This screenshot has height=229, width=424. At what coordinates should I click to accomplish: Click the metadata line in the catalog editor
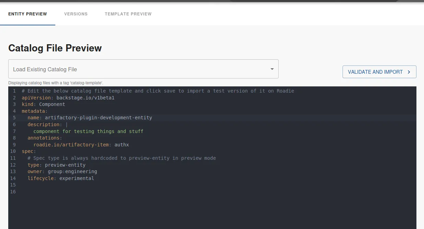[35, 111]
